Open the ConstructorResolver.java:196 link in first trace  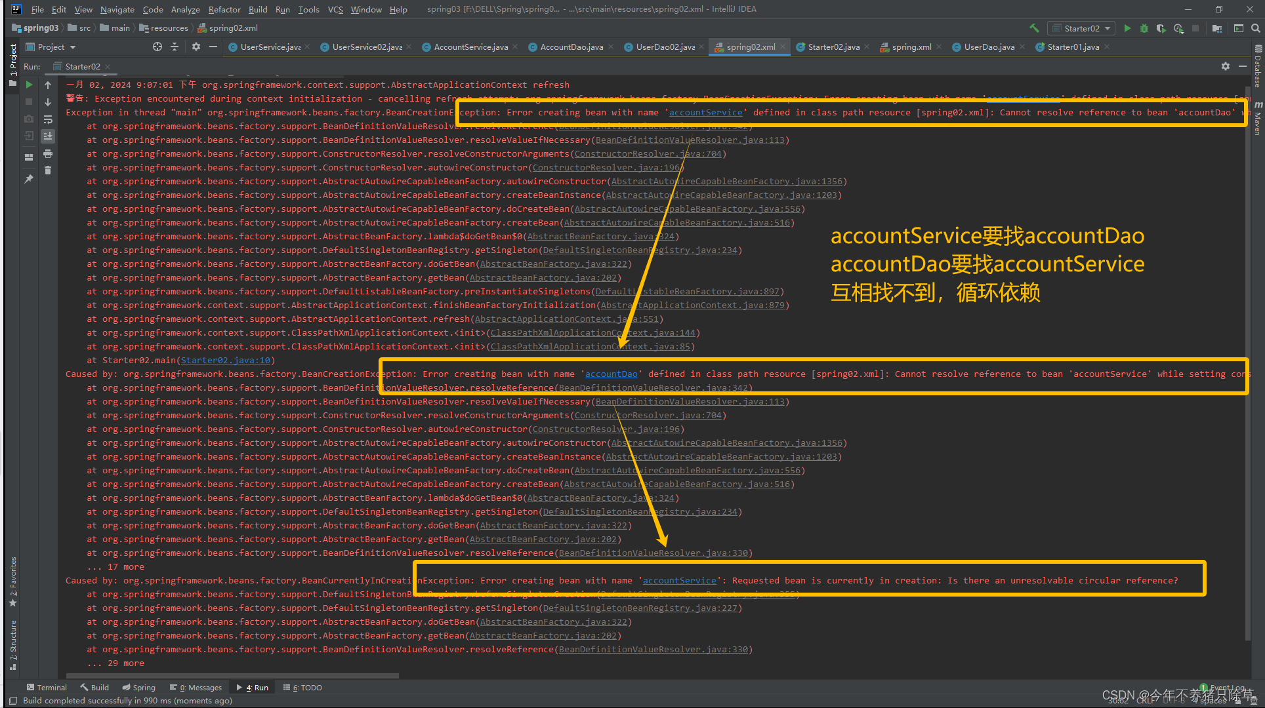point(606,167)
